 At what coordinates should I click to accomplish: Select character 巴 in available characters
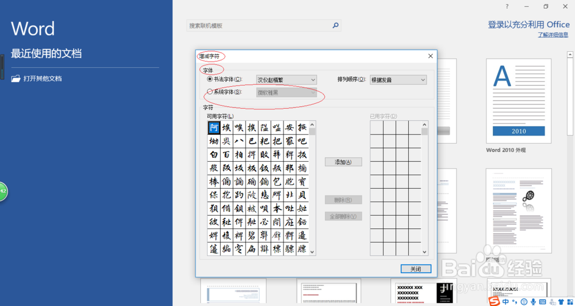[x=252, y=141]
